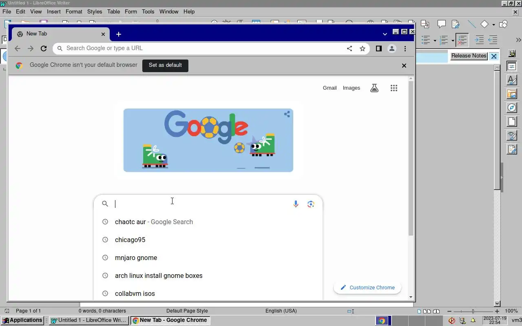
Task: Open the sidebar Manage Changes deck
Action: pyautogui.click(x=512, y=149)
